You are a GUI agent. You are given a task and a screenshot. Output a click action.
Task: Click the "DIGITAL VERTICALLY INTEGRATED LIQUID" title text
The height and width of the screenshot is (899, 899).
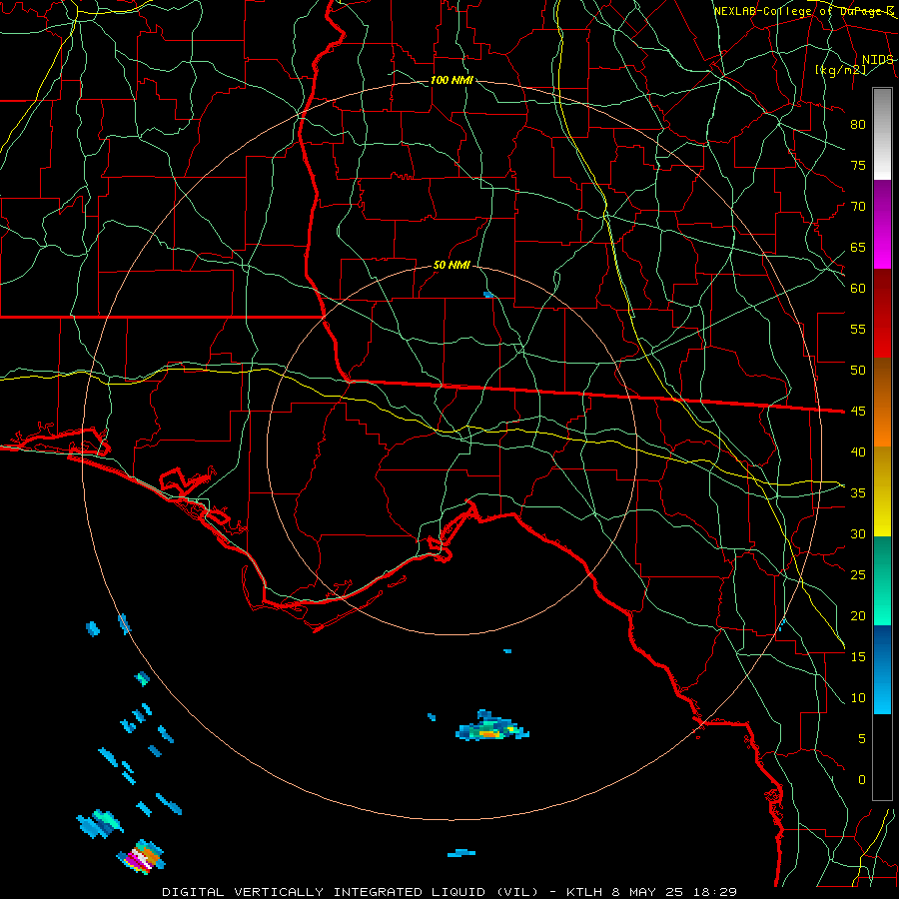click(x=326, y=892)
